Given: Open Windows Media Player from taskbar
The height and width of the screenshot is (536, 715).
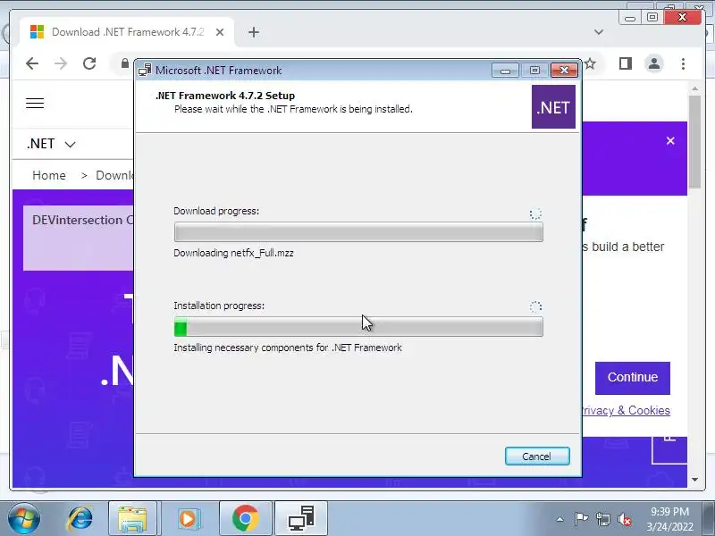Looking at the screenshot, I should point(188,519).
